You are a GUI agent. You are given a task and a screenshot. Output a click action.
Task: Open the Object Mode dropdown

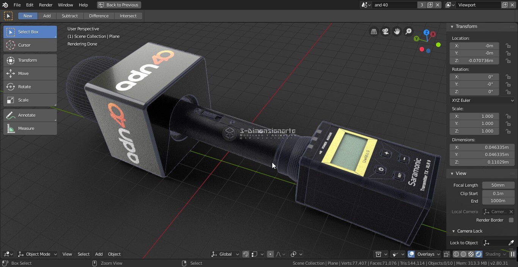[x=38, y=254]
